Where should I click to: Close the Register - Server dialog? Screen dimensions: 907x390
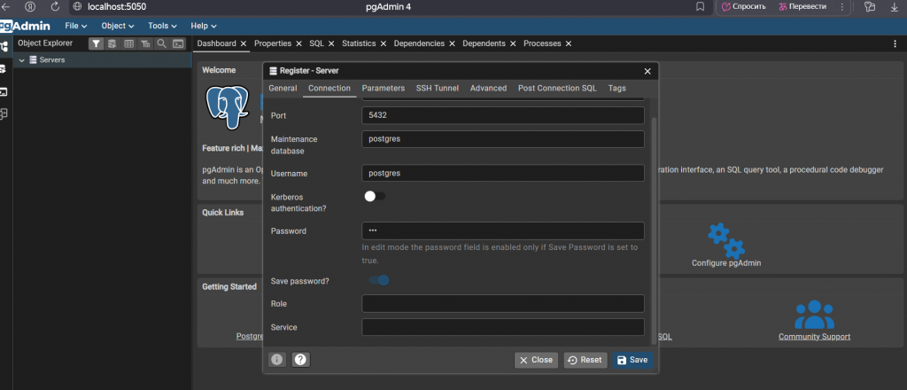(x=647, y=71)
